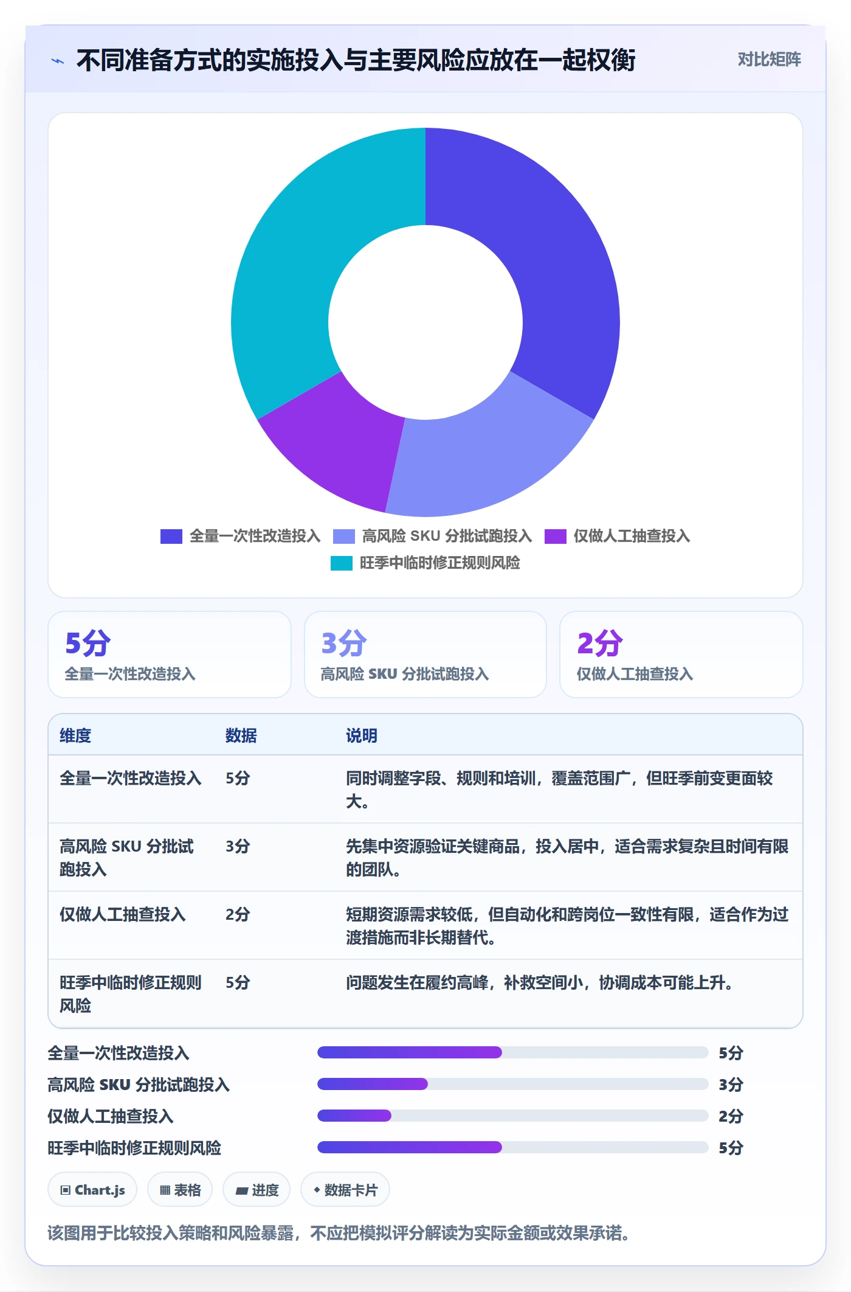Open the 3分 高风险 SKU card
The width and height of the screenshot is (851, 1292).
(425, 655)
